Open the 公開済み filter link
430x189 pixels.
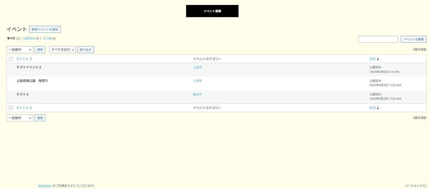29,38
